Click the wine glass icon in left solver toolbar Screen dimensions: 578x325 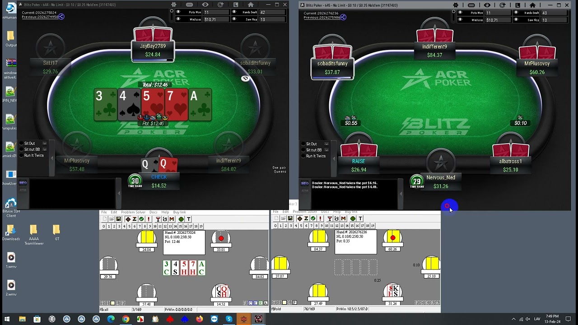[158, 219]
